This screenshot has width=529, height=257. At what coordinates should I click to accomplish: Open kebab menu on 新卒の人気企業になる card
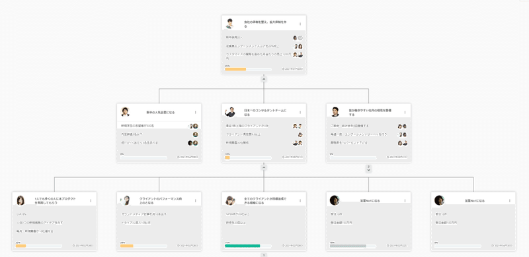195,112
